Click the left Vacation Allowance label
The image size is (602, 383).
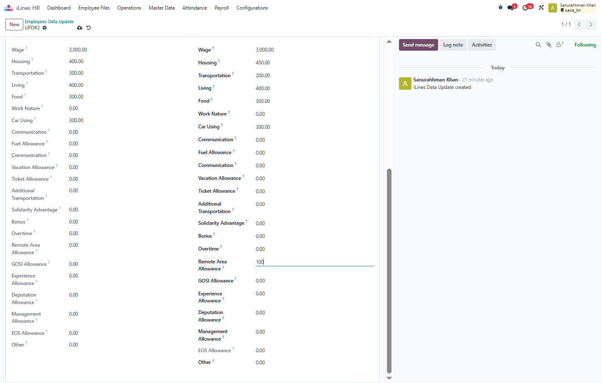[33, 167]
